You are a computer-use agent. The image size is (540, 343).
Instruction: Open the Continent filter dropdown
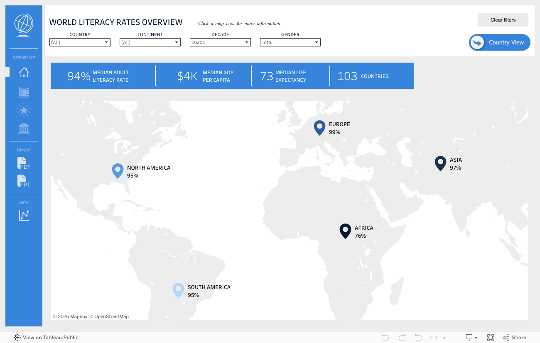tap(150, 42)
